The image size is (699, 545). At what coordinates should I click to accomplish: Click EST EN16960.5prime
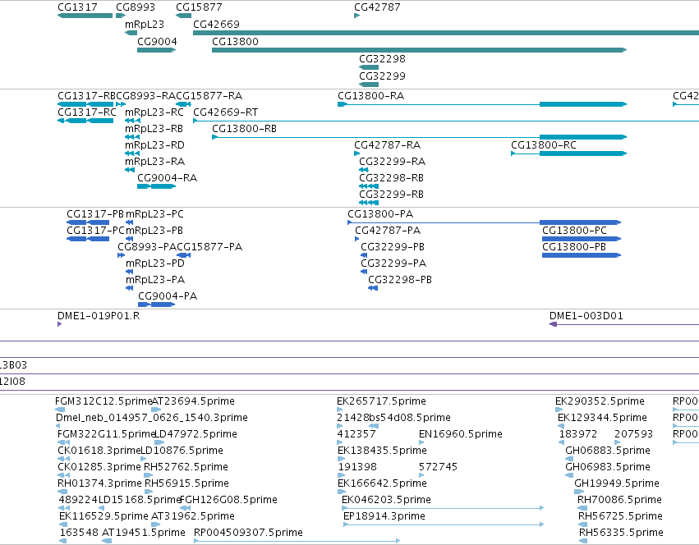(x=461, y=434)
